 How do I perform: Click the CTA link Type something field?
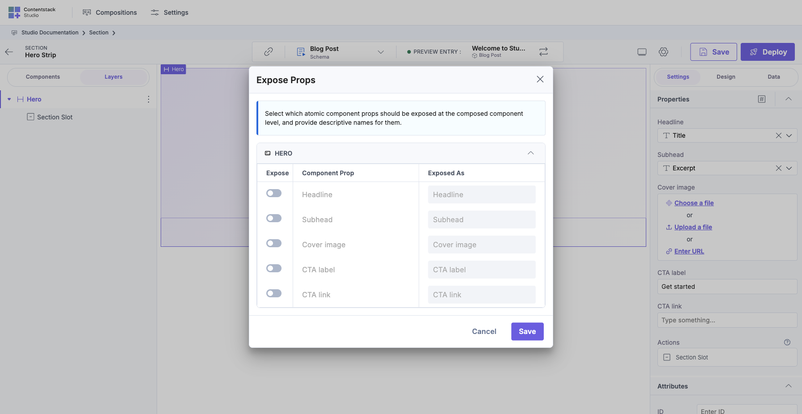727,320
